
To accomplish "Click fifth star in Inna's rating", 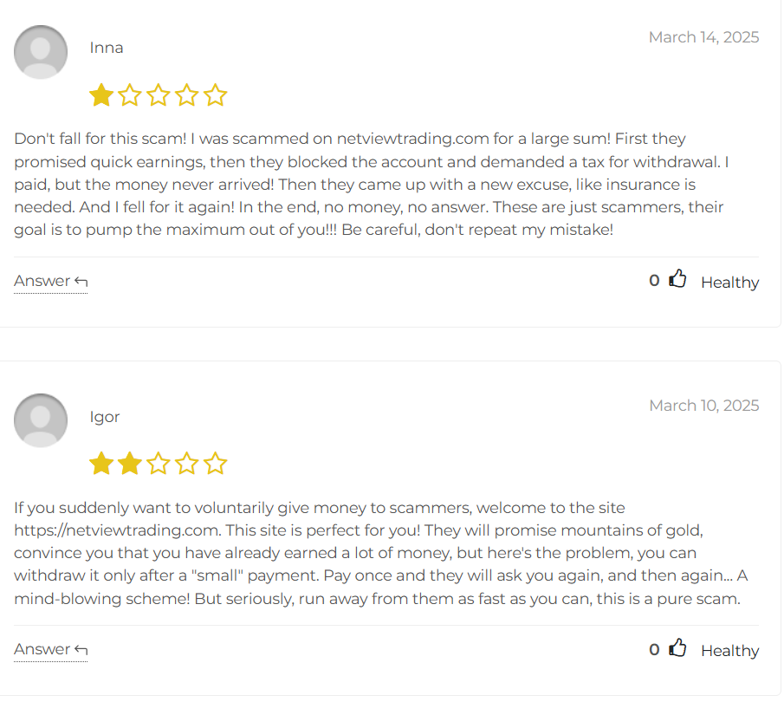I will click(216, 95).
